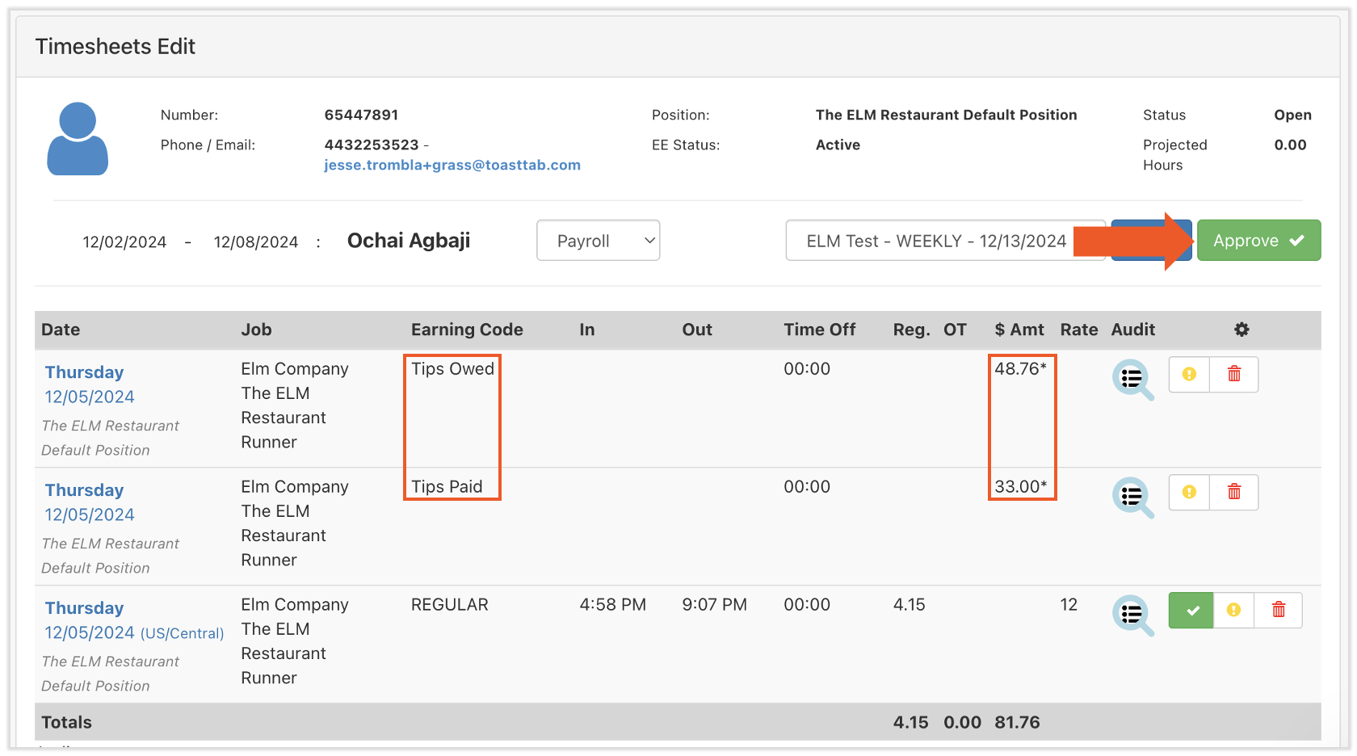Click the 48.76 amount field
The image size is (1357, 756).
pos(1021,368)
